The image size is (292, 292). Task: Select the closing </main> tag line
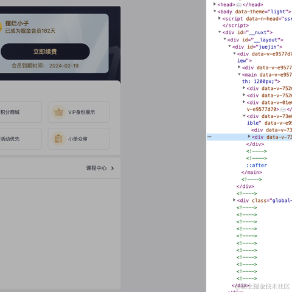tap(251, 172)
